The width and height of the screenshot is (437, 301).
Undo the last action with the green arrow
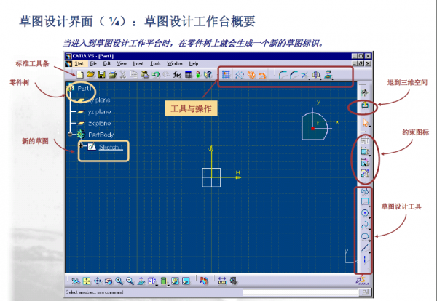(156, 74)
